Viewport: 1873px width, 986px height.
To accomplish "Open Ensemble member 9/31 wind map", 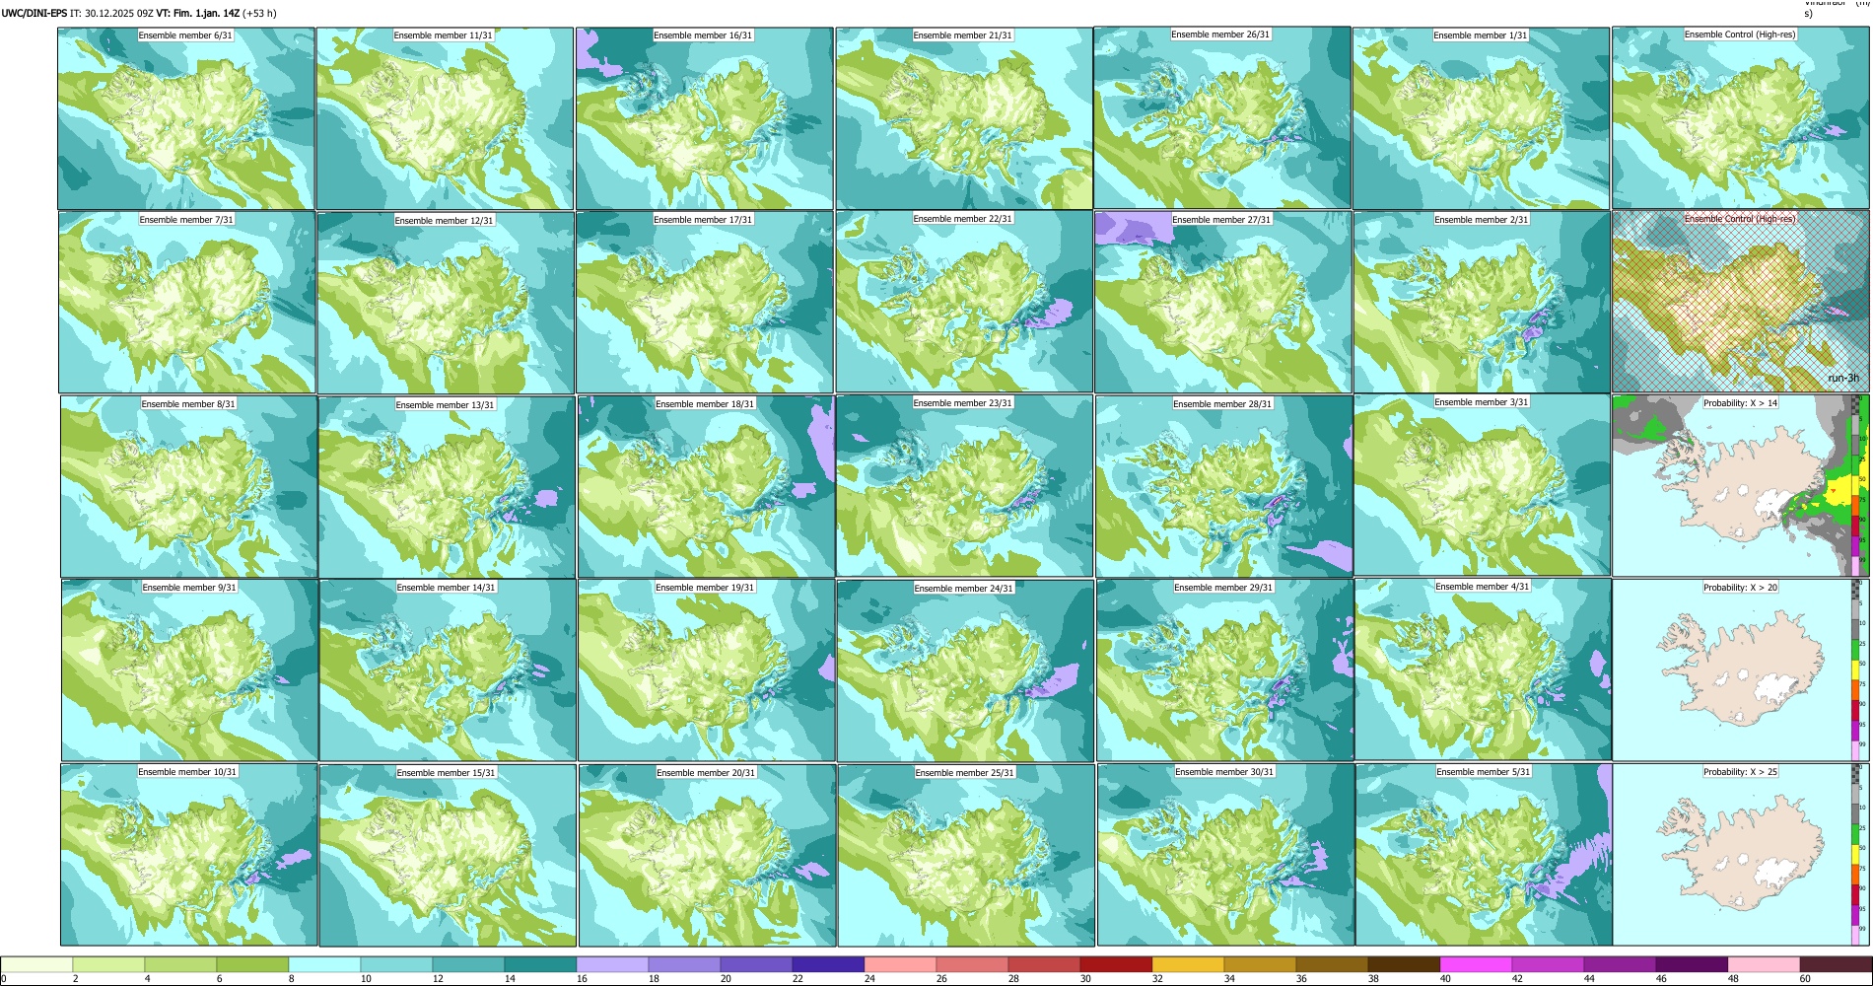I will 189,670.
